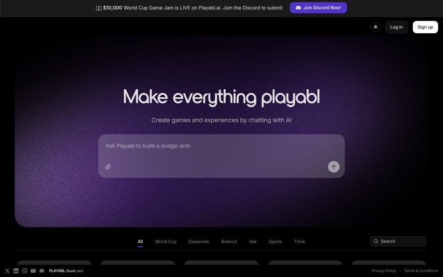Image resolution: width=443 pixels, height=277 pixels.
Task: Click the Search games field
Action: coord(398,241)
